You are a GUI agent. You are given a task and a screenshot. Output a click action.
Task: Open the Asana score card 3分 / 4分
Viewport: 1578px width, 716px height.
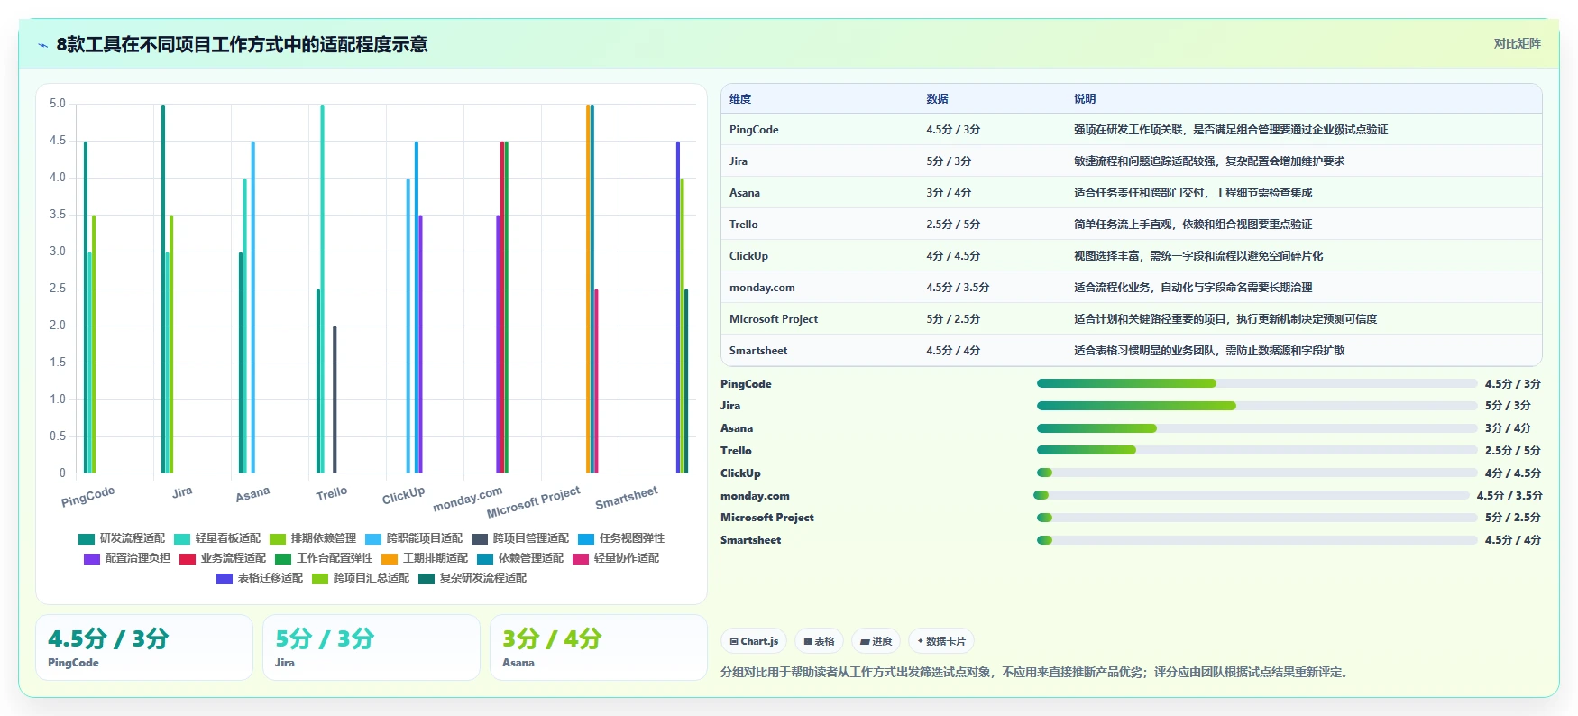599,647
